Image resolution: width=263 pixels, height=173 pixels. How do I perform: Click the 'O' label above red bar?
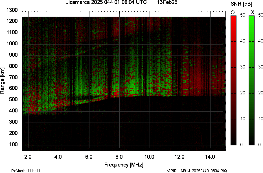click(x=233, y=13)
